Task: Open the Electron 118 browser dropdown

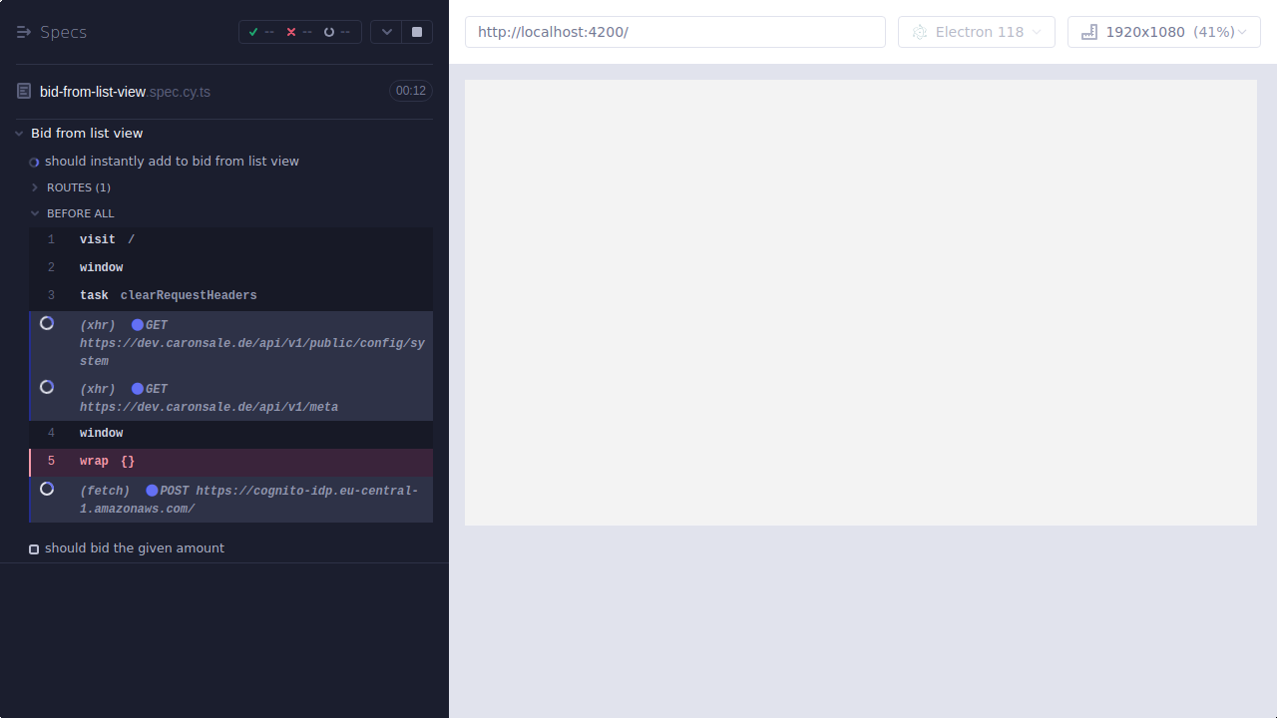Action: [x=976, y=31]
